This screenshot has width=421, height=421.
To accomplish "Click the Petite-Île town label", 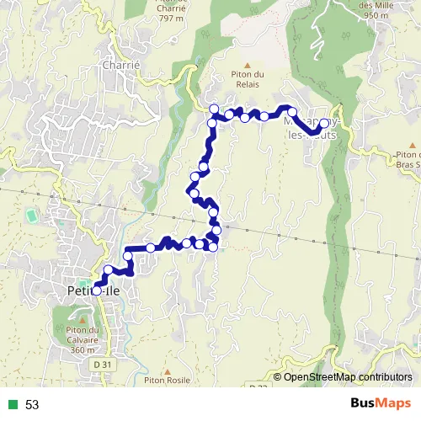I will pos(93,290).
